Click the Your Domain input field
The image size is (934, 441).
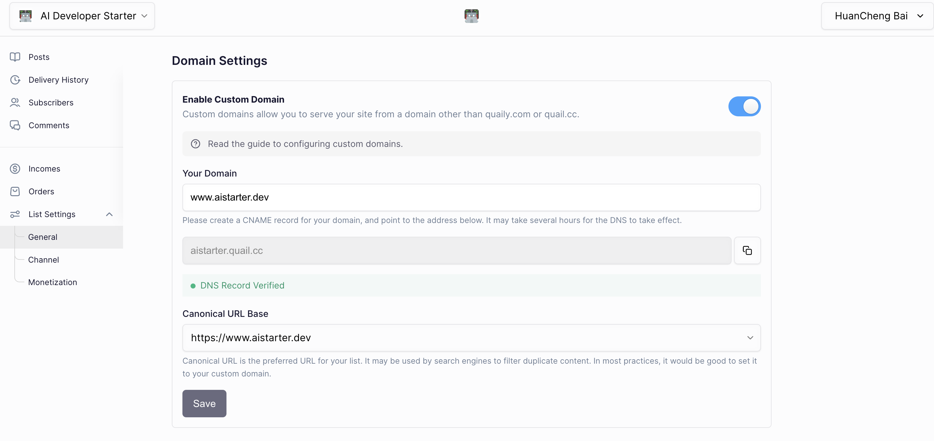point(471,197)
